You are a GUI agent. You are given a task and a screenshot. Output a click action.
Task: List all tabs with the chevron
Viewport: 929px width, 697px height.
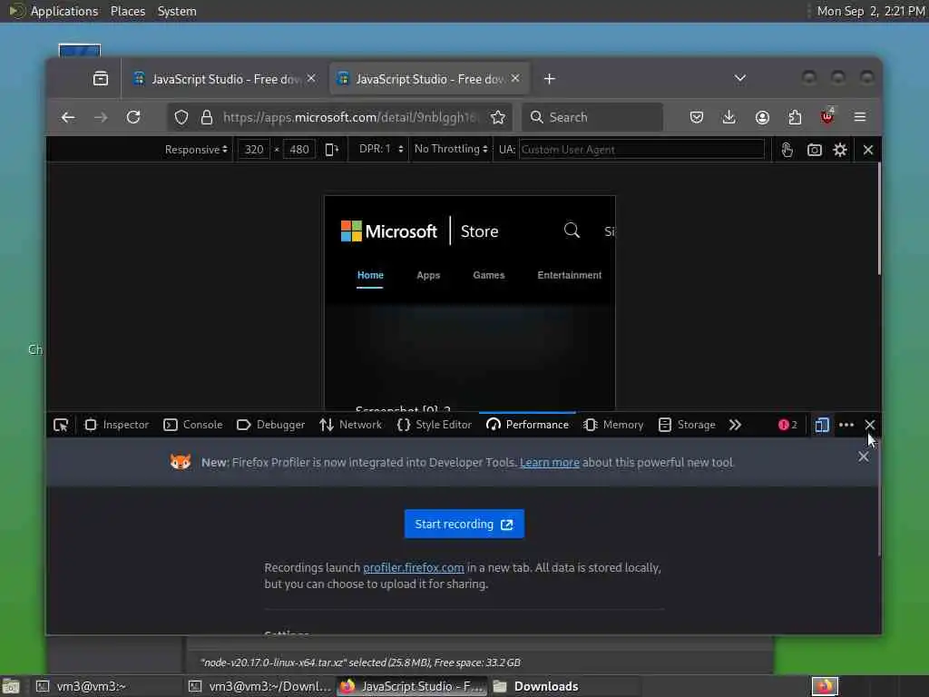point(739,78)
